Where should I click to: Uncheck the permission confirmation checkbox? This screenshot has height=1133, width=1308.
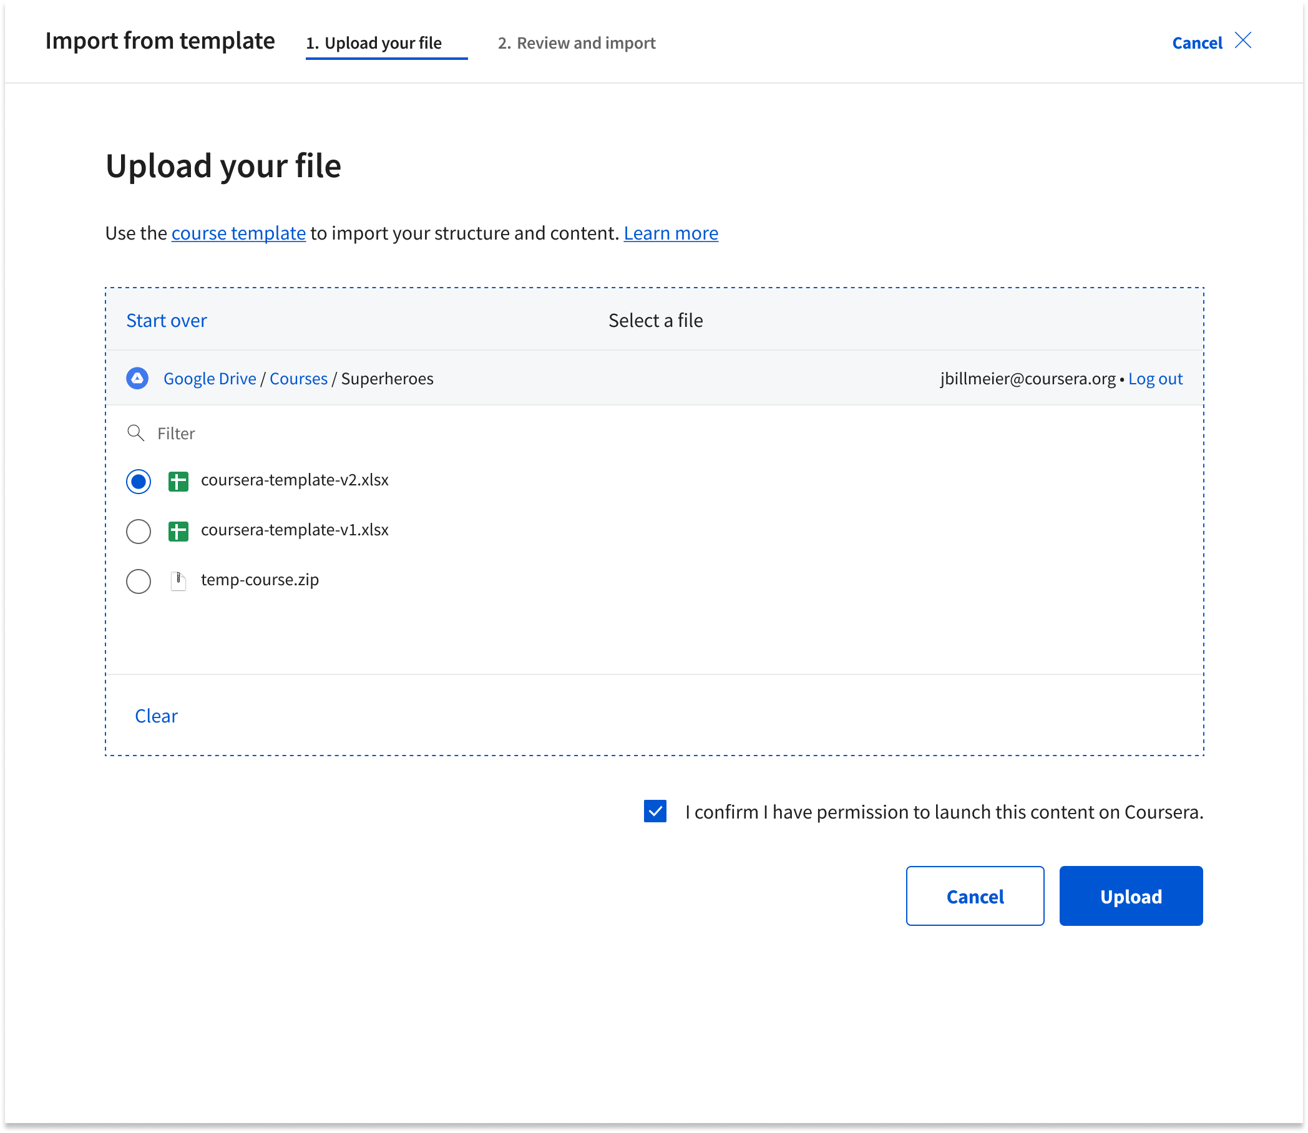click(655, 811)
